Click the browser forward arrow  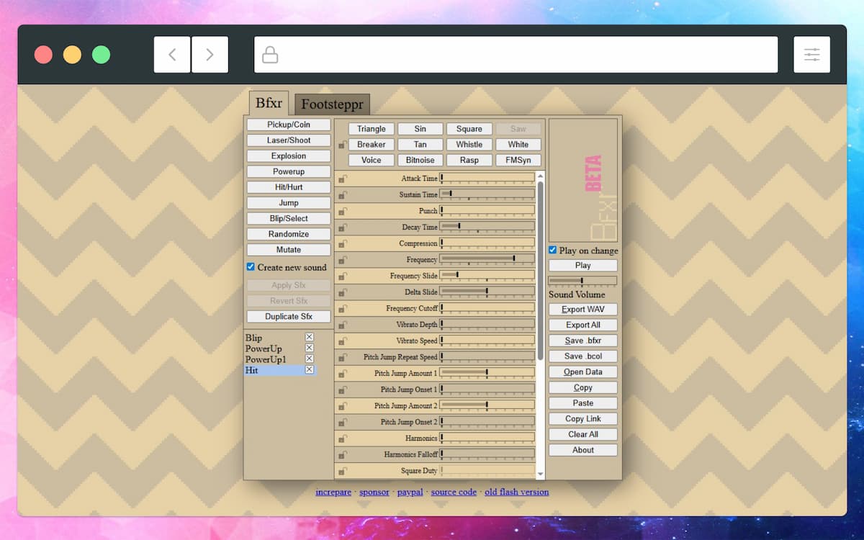tap(210, 55)
